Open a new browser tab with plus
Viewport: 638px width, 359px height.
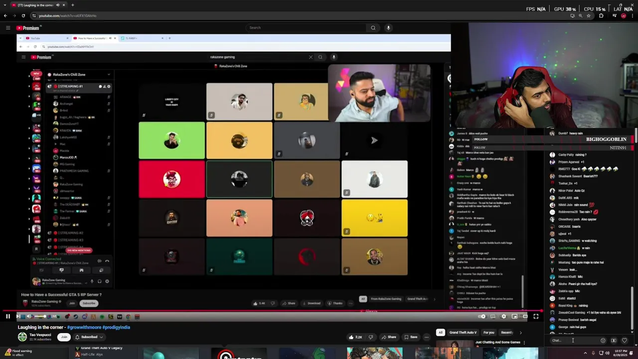tap(72, 5)
